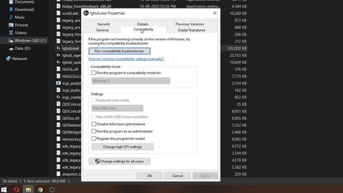Launch Google Chrome from taskbar
343x193 pixels.
click(40, 189)
